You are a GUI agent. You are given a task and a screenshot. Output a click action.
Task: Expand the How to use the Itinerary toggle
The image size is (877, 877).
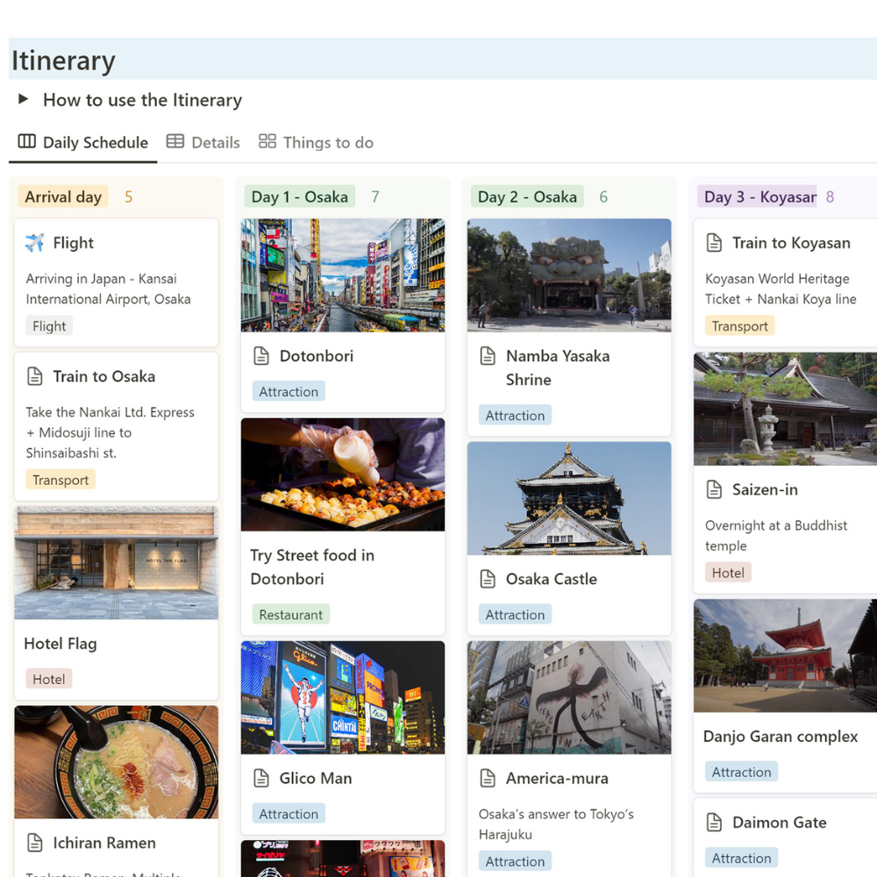[24, 100]
